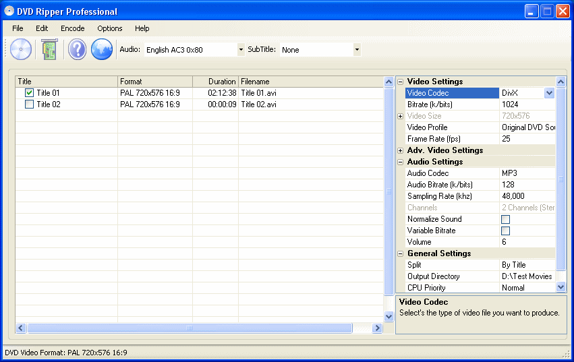The image size is (574, 362).
Task: Click the encode circuit board toolbar icon
Action: [x=49, y=49]
